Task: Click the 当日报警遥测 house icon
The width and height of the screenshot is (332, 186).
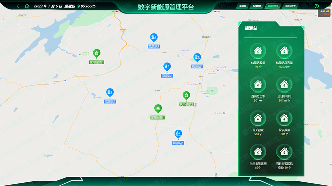Action: click(x=258, y=152)
